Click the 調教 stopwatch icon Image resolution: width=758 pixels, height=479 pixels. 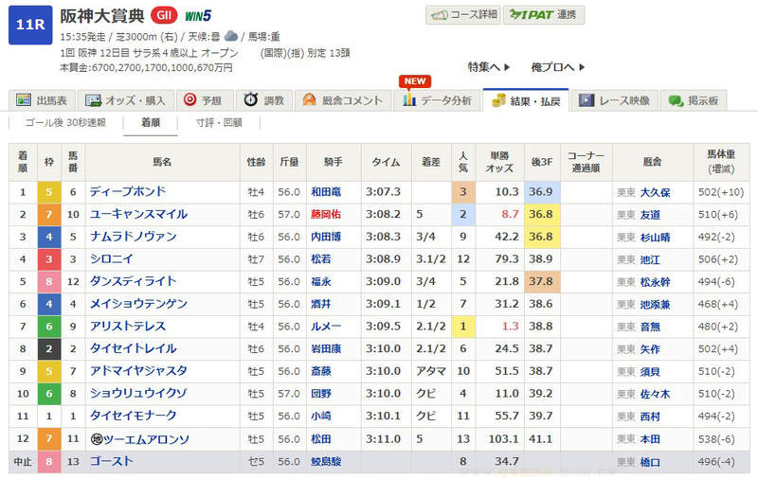click(250, 100)
